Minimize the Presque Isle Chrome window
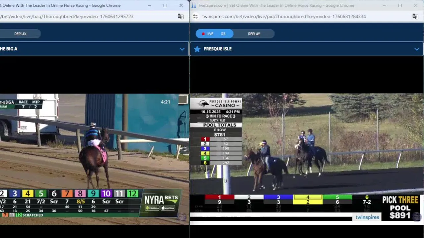The height and width of the screenshot is (238, 424). (x=385, y=6)
